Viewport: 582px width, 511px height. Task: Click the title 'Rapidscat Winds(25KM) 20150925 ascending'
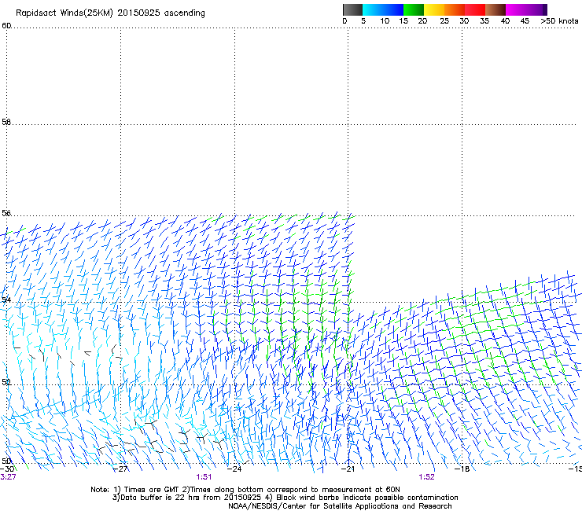click(x=110, y=13)
